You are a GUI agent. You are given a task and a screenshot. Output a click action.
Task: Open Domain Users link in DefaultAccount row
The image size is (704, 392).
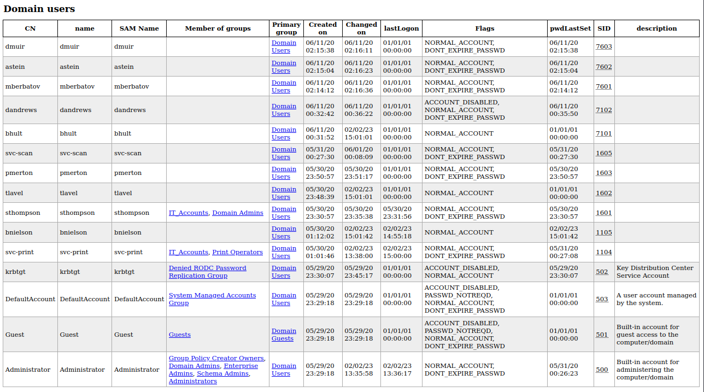tap(284, 299)
